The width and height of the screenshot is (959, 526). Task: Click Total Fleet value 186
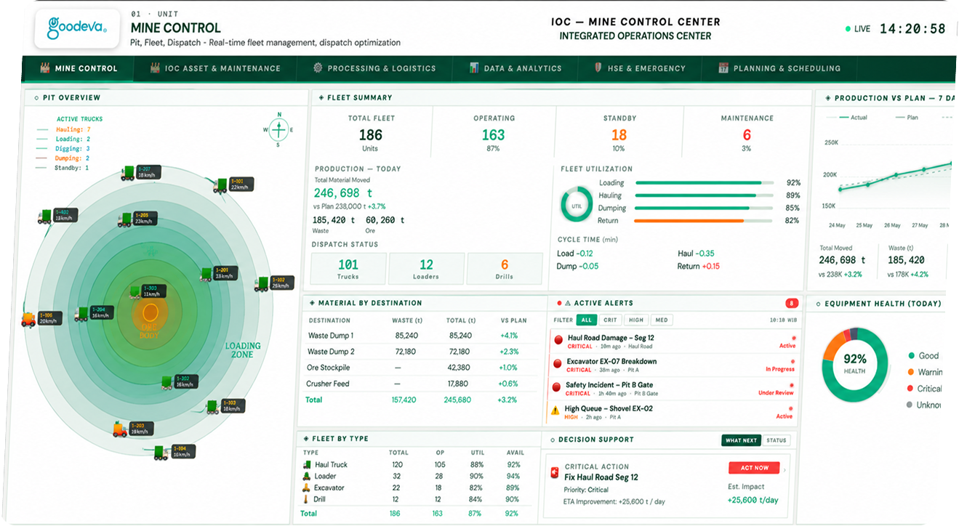click(x=371, y=135)
